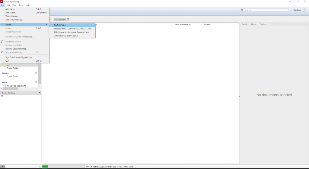
Task: Click the Mendeley Desktop app logo
Action: point(2,2)
